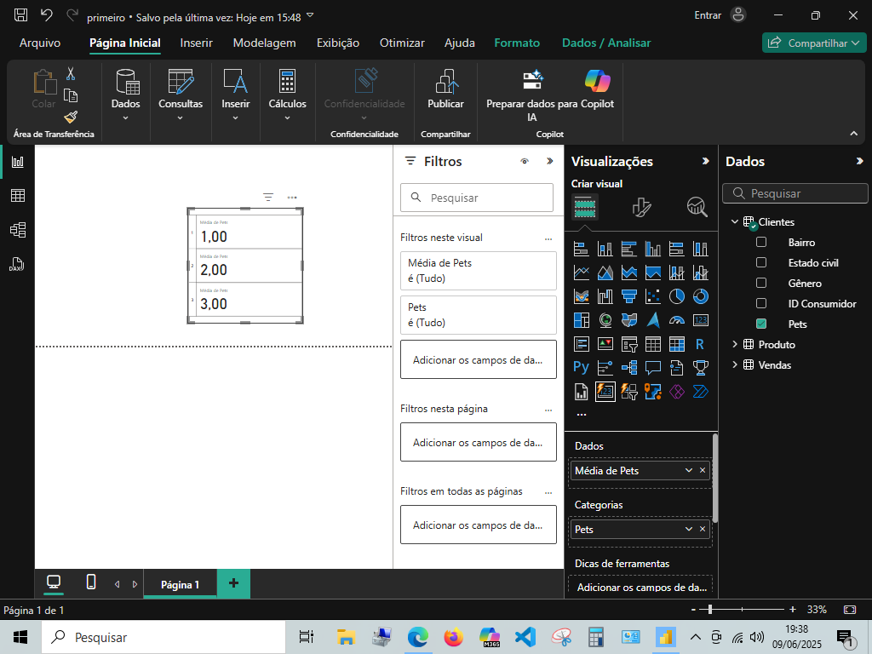
Task: Select the trophy metrics visual
Action: point(701,368)
